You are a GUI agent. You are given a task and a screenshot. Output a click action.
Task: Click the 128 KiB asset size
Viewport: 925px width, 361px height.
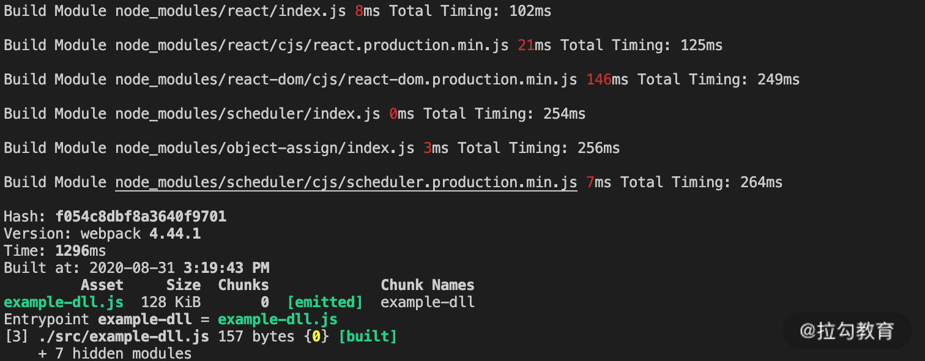click(170, 302)
